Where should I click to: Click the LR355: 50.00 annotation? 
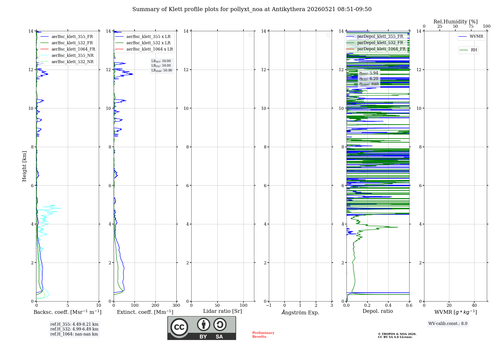tap(161, 61)
